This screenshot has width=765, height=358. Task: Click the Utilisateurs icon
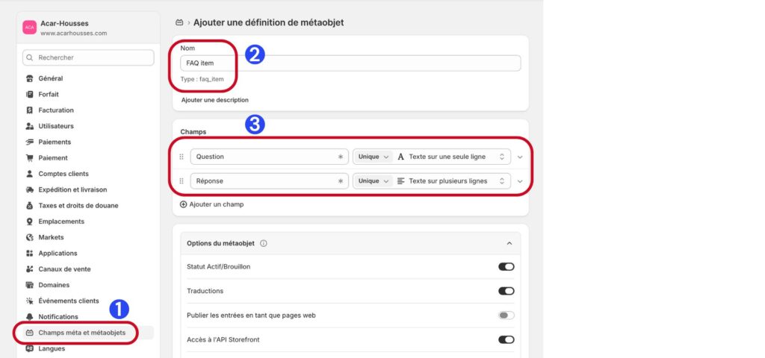(x=29, y=126)
